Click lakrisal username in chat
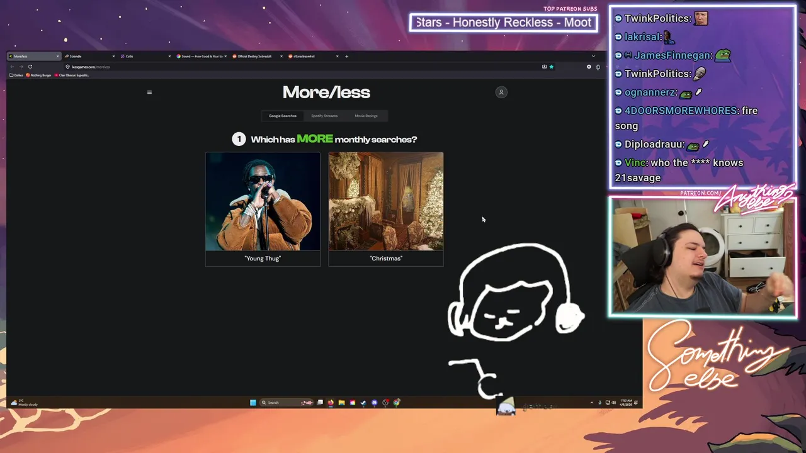This screenshot has height=453, width=806. tap(642, 37)
